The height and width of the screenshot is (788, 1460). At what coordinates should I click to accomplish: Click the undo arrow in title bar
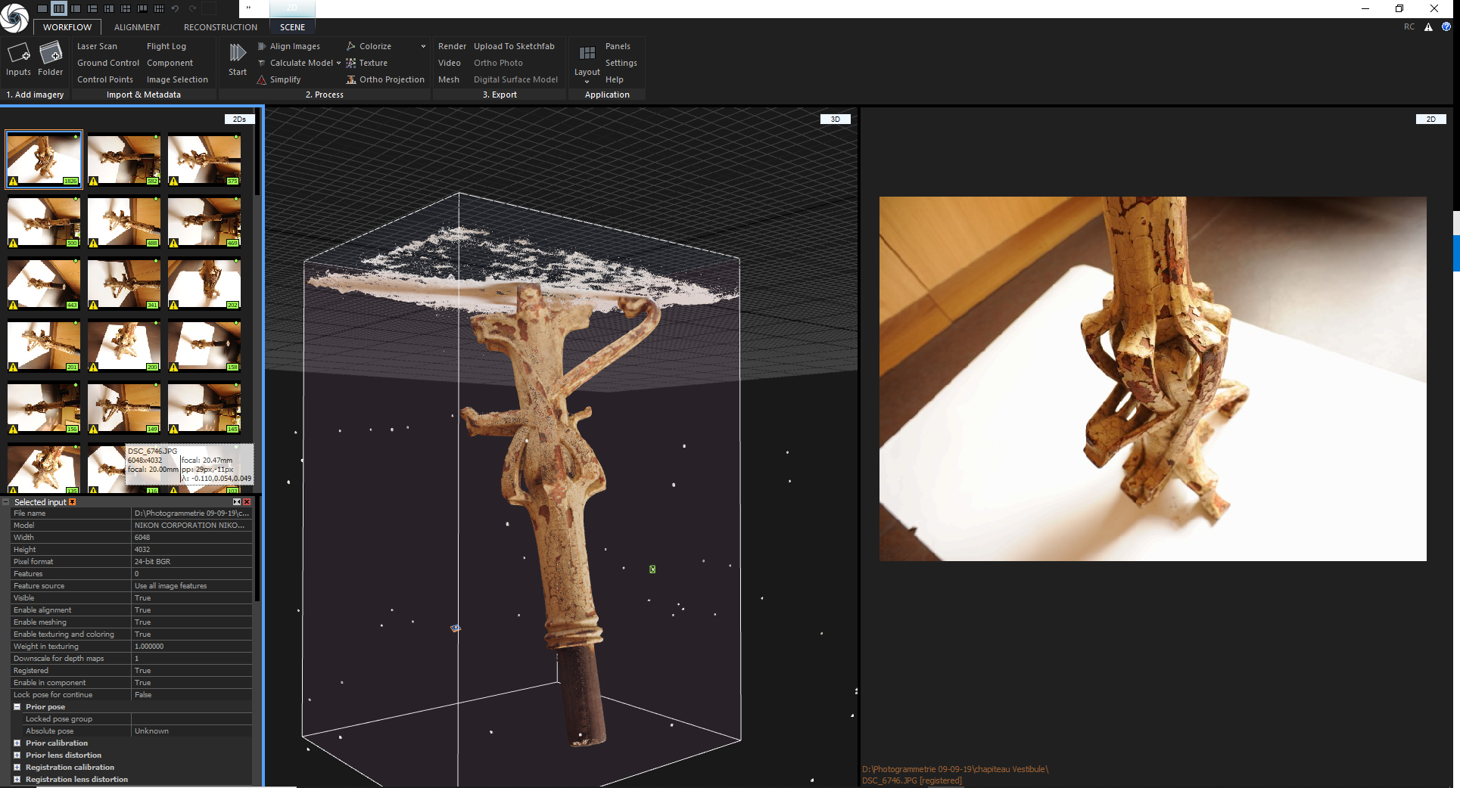pos(176,8)
